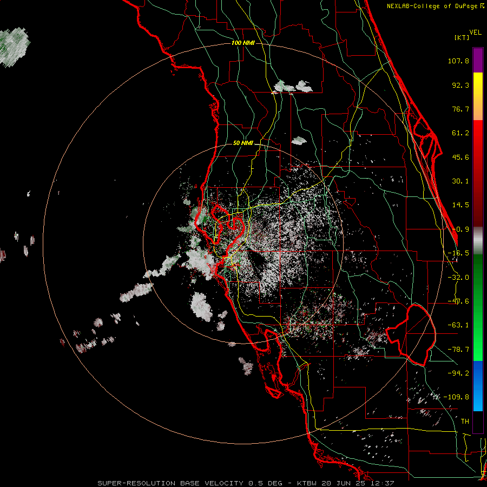Click the [KT] units label
The image size is (487, 487).
click(462, 37)
